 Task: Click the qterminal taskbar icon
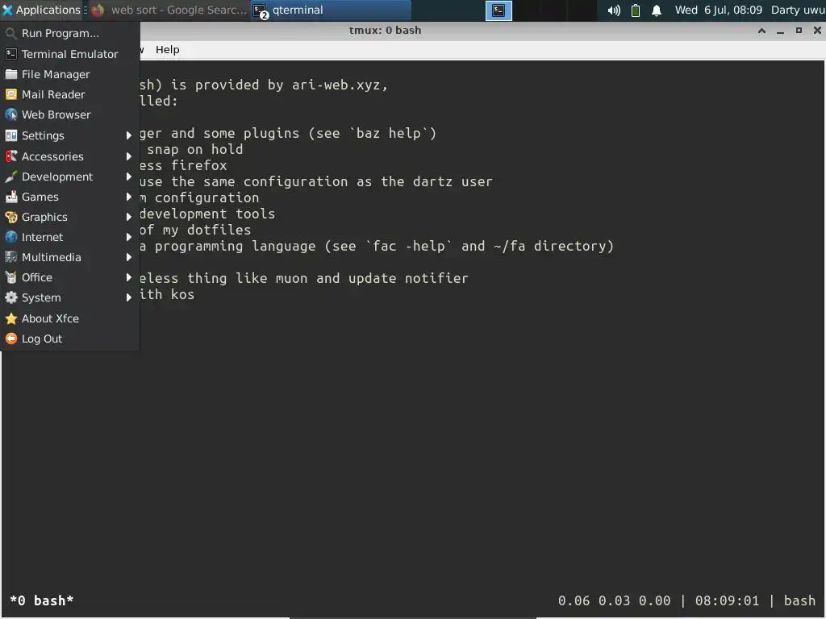coord(261,11)
